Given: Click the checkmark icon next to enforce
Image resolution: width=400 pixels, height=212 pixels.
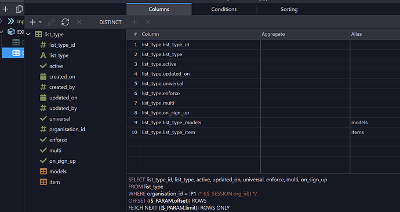Looking at the screenshot, I should point(43,140).
